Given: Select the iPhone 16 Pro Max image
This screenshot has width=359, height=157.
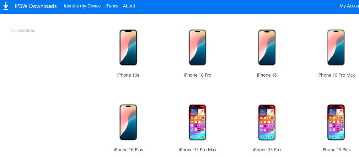Looking at the screenshot, I should 336,47.
